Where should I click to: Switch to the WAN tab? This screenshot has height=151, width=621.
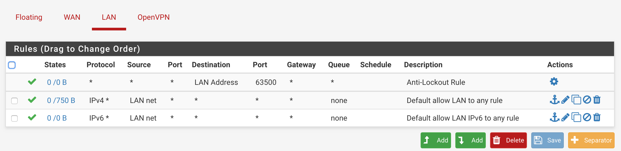(72, 17)
